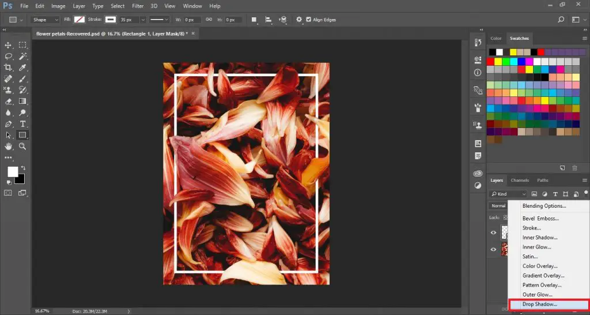590x315 pixels.
Task: Select the Lasso tool
Action: [x=8, y=57]
